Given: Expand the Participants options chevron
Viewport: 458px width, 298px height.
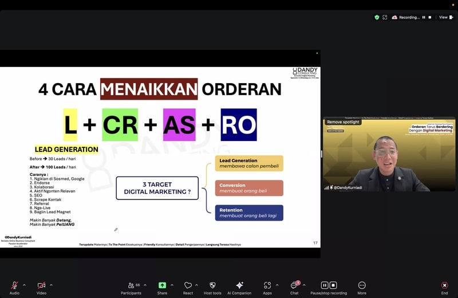Looking at the screenshot, I should click(x=145, y=285).
